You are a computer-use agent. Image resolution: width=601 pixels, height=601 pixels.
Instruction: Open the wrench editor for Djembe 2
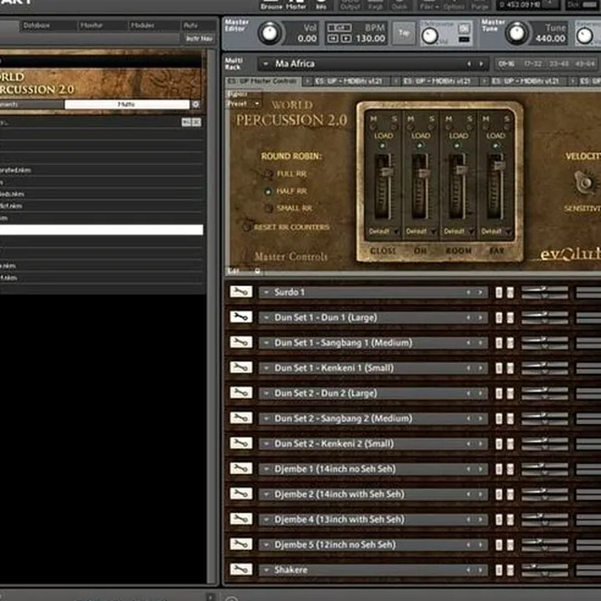click(240, 493)
